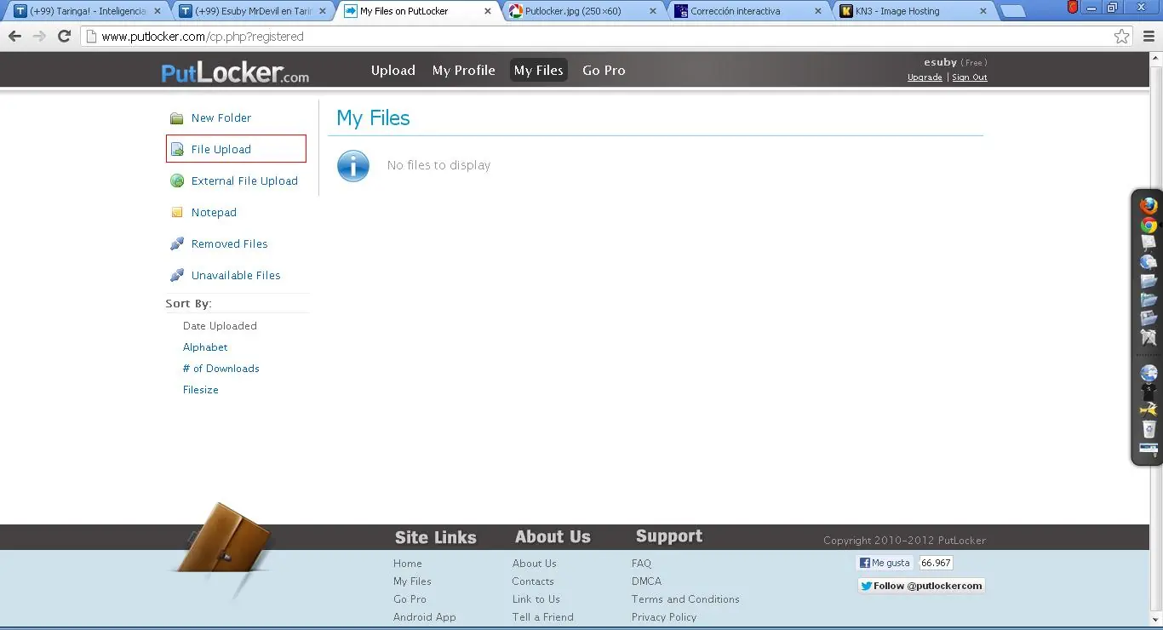
Task: Open the Contacts footer link
Action: 533,581
